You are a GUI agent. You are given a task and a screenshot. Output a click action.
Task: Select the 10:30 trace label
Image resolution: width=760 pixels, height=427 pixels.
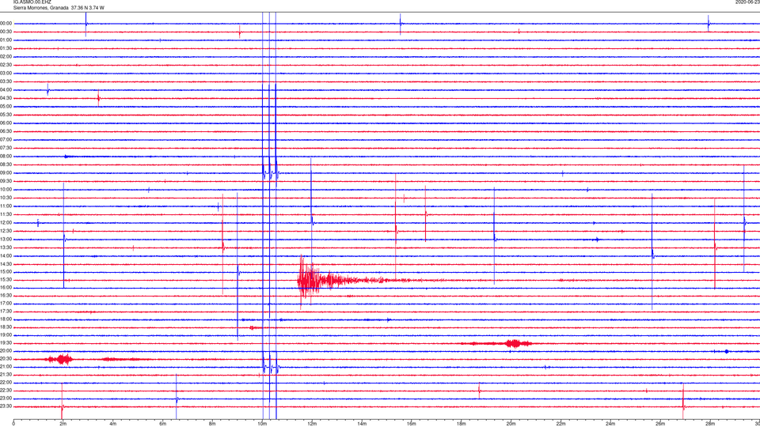6,198
